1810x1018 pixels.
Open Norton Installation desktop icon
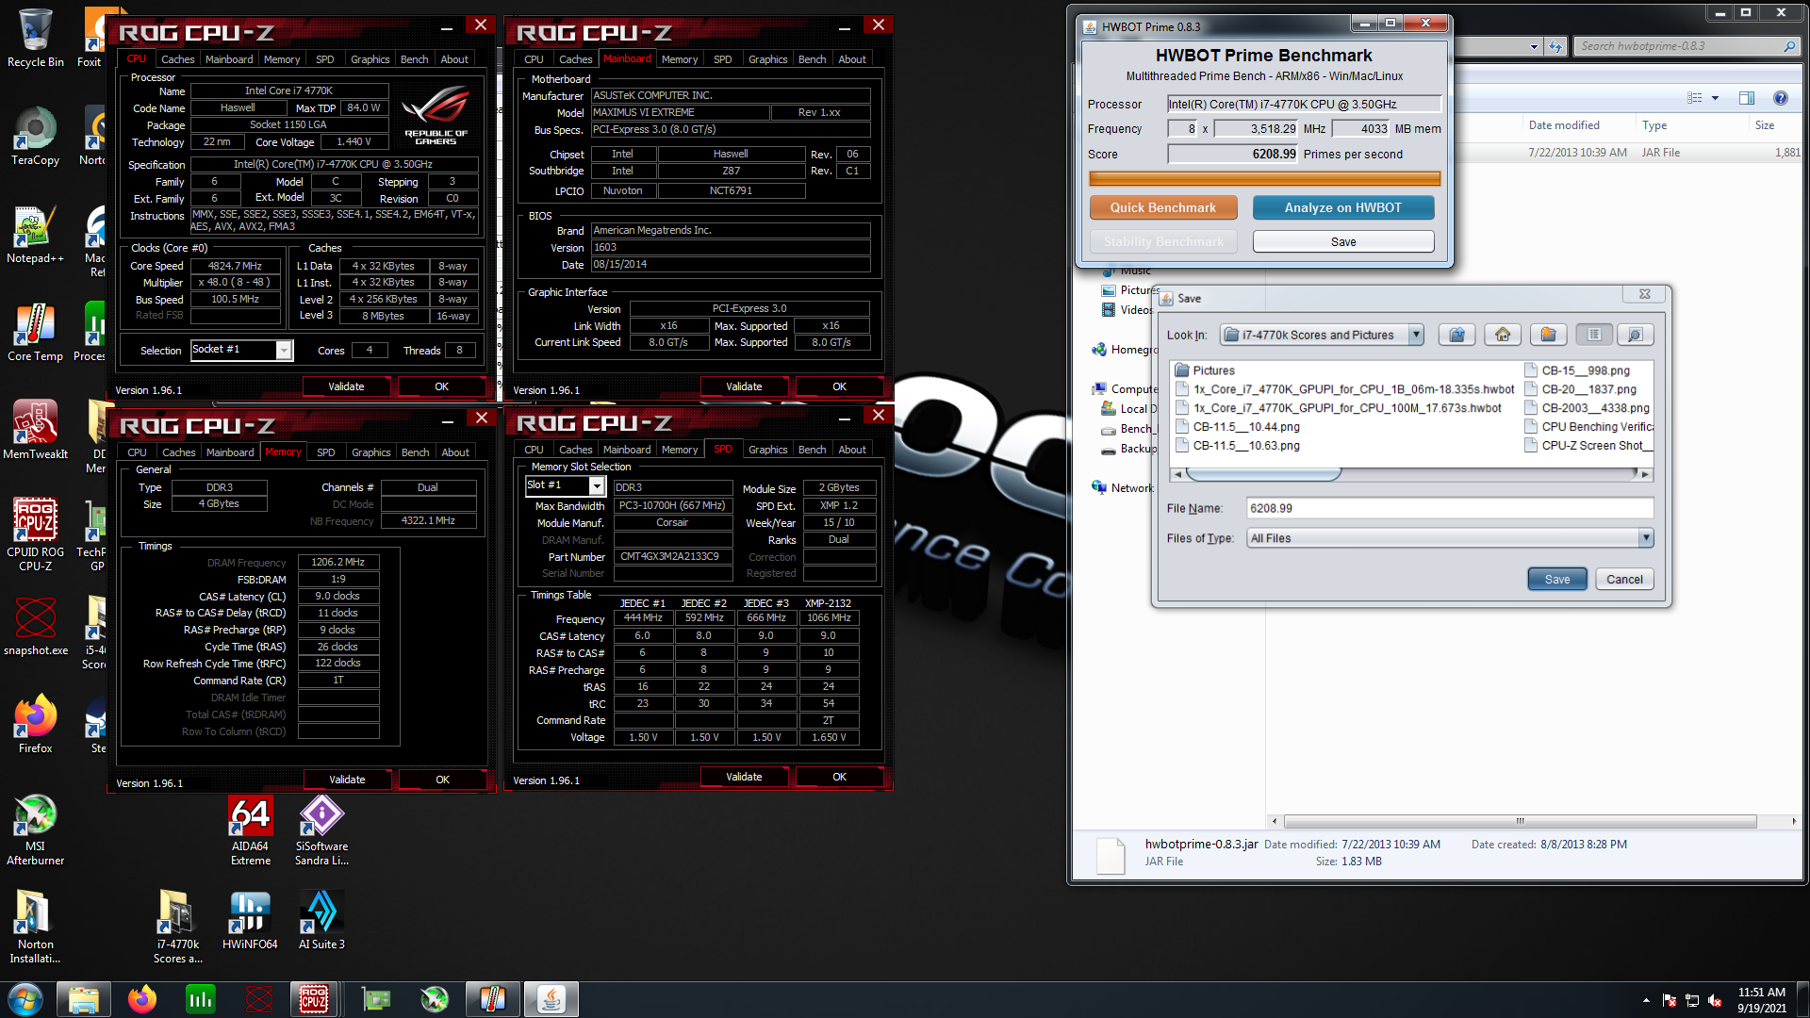click(35, 928)
